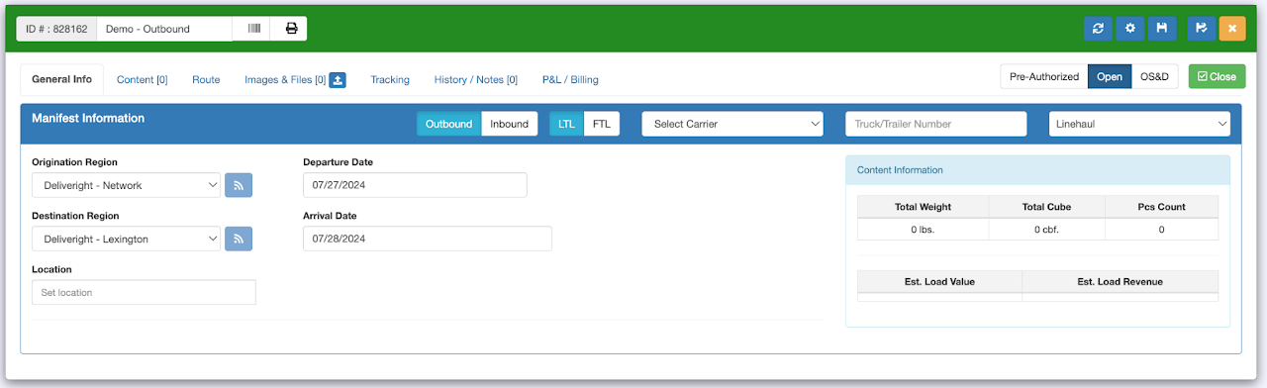This screenshot has height=388, width=1267.
Task: Click the ID # : 828162 label
Action: click(x=56, y=29)
